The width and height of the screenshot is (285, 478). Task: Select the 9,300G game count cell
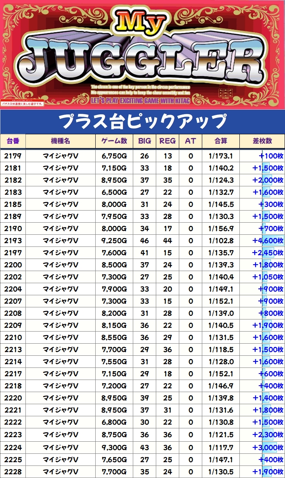coord(114,447)
